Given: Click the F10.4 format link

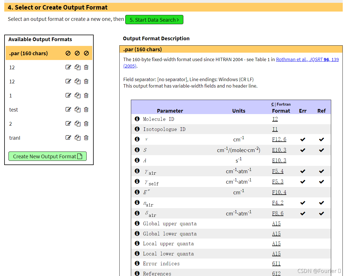Looking at the screenshot, I should 279,192.
